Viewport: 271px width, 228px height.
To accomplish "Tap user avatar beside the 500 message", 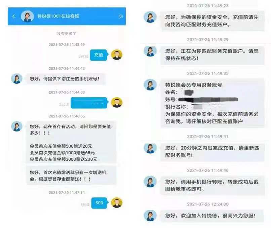I will pos(117,202).
